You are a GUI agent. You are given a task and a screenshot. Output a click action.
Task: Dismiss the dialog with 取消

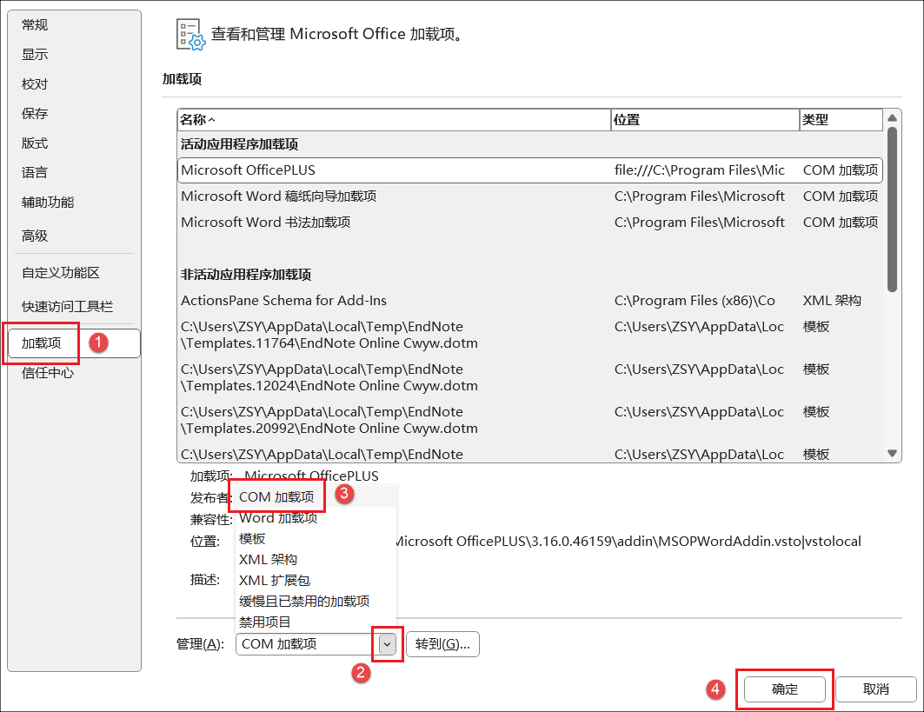click(x=875, y=689)
